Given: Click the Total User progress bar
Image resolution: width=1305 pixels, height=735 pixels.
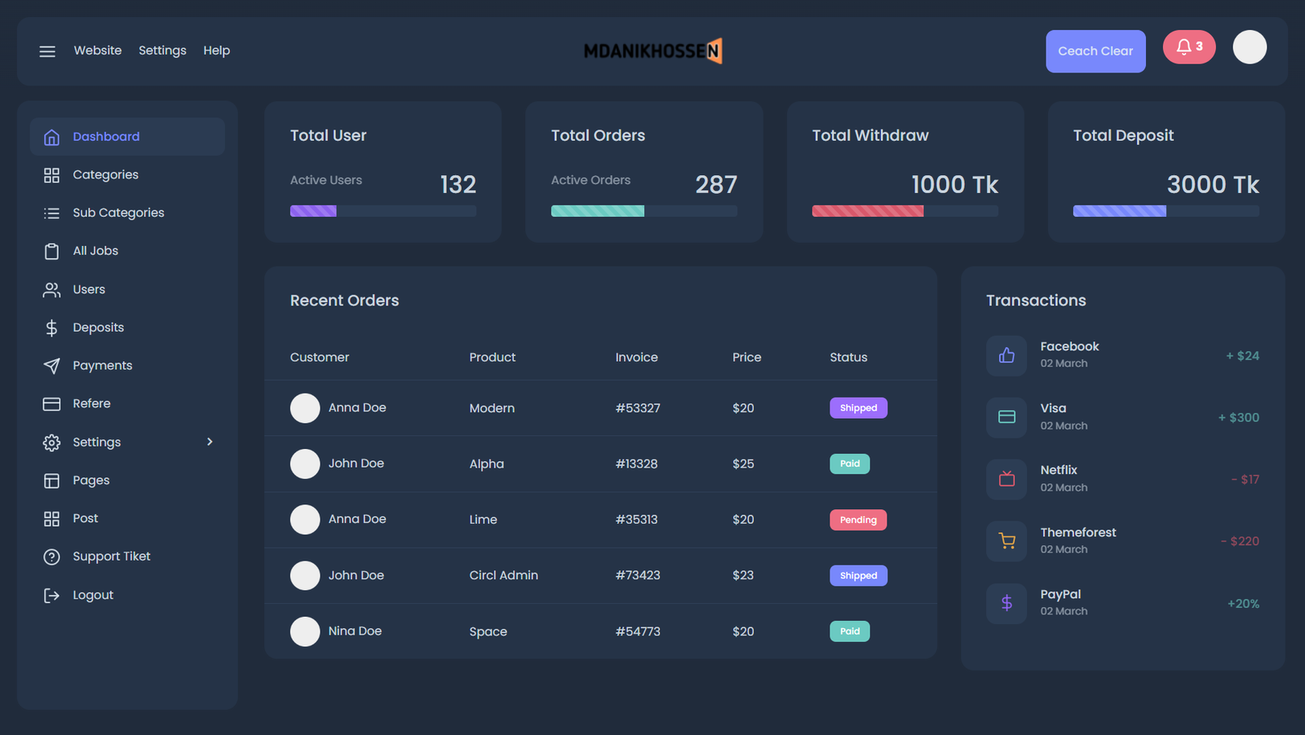Looking at the screenshot, I should coord(383,211).
